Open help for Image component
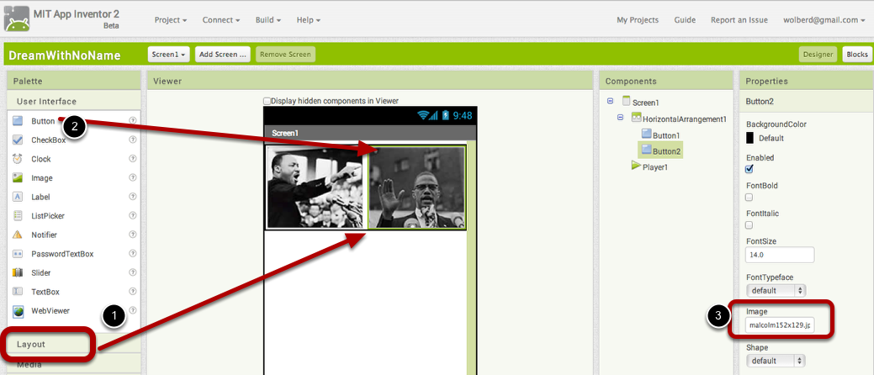This screenshot has width=874, height=375. click(x=133, y=177)
